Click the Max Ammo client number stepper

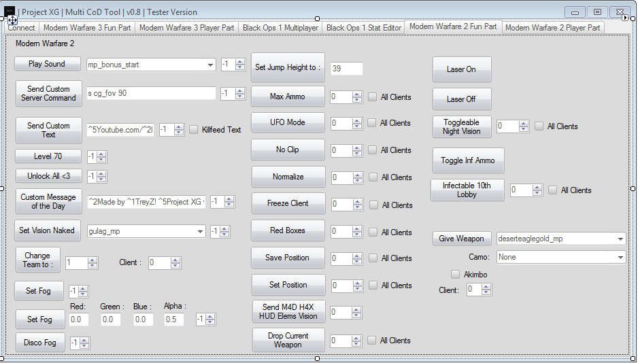click(x=346, y=97)
